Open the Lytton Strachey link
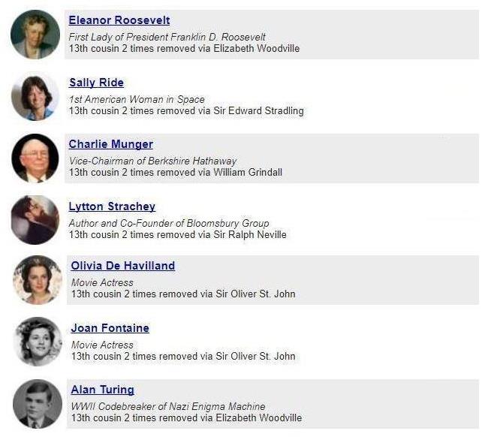The width and height of the screenshot is (488, 437). tap(112, 206)
